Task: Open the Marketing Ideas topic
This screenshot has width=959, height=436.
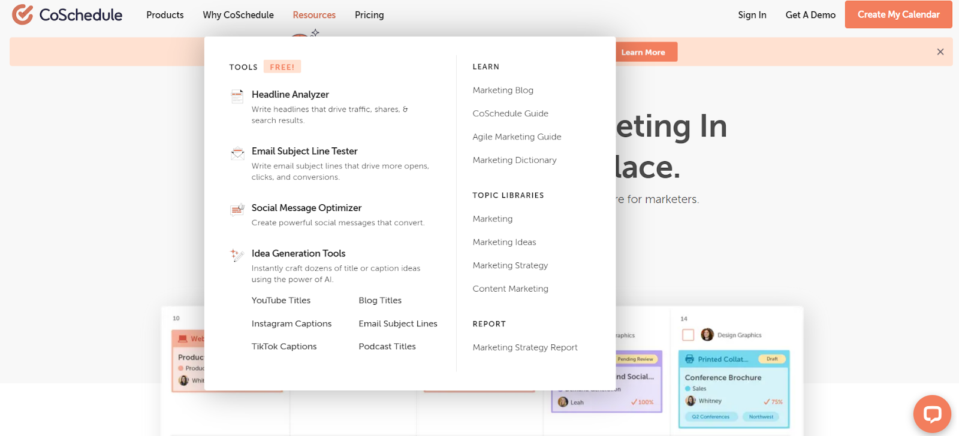Action: pos(504,242)
